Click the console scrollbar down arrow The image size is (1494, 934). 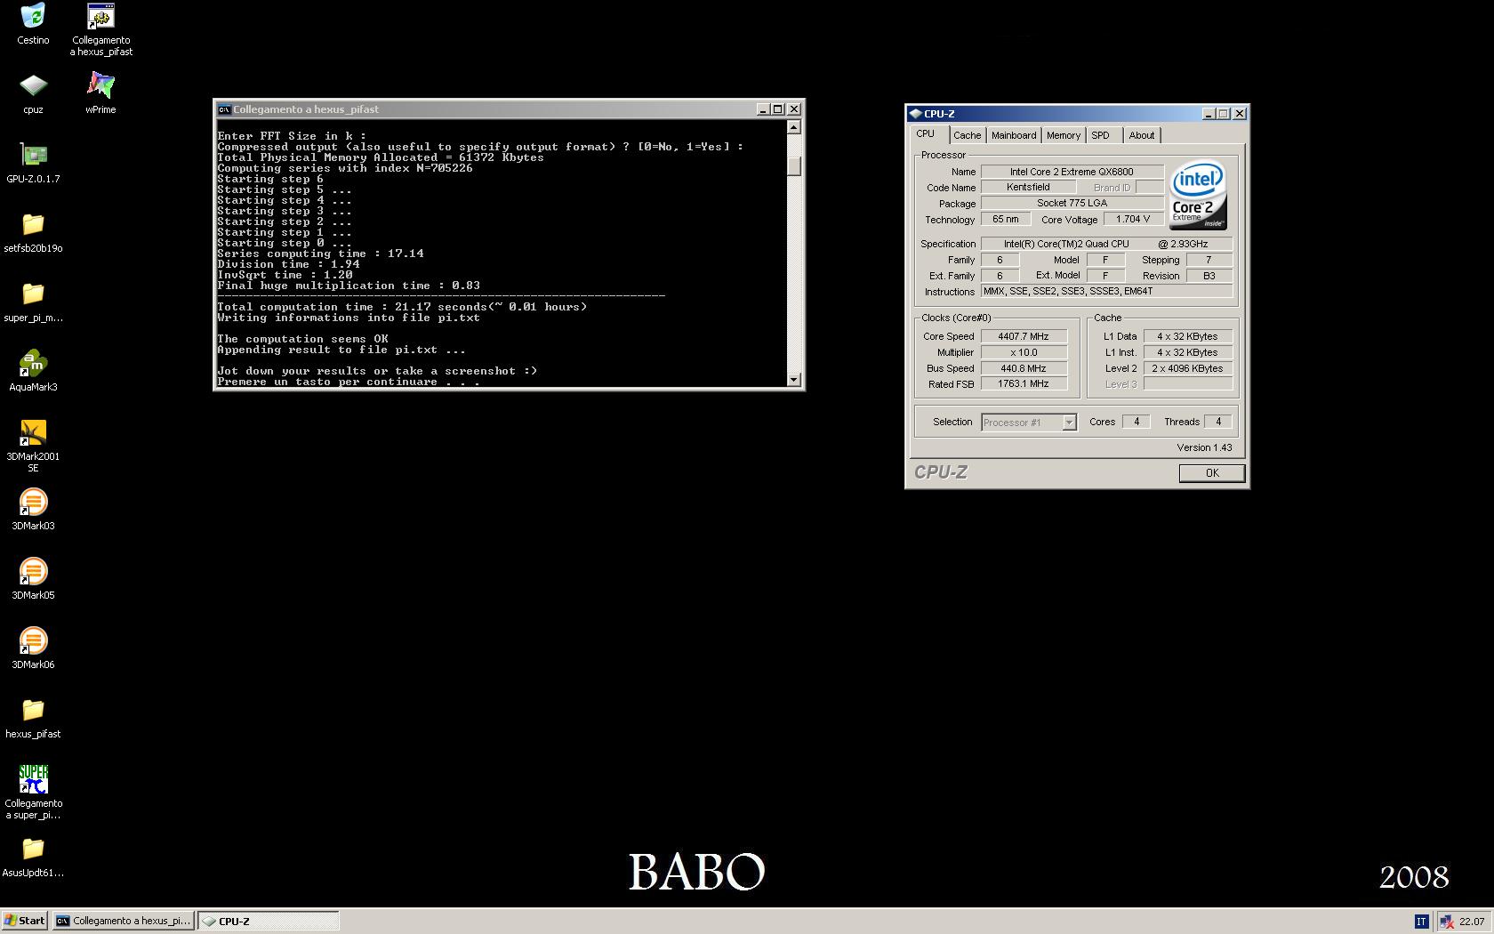pos(794,380)
